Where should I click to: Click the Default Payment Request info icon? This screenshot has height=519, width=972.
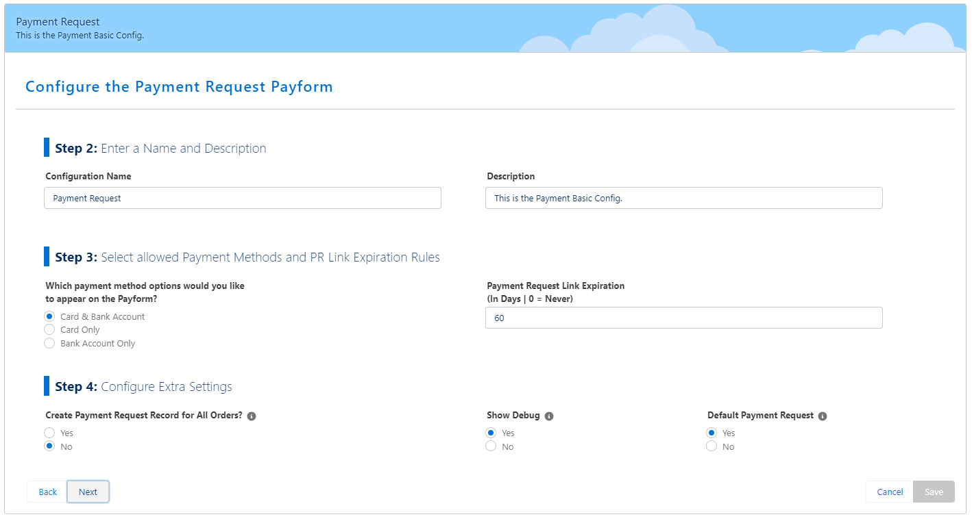823,416
